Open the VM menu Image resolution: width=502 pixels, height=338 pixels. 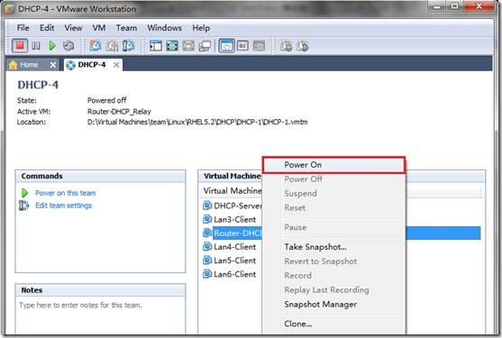(x=99, y=28)
